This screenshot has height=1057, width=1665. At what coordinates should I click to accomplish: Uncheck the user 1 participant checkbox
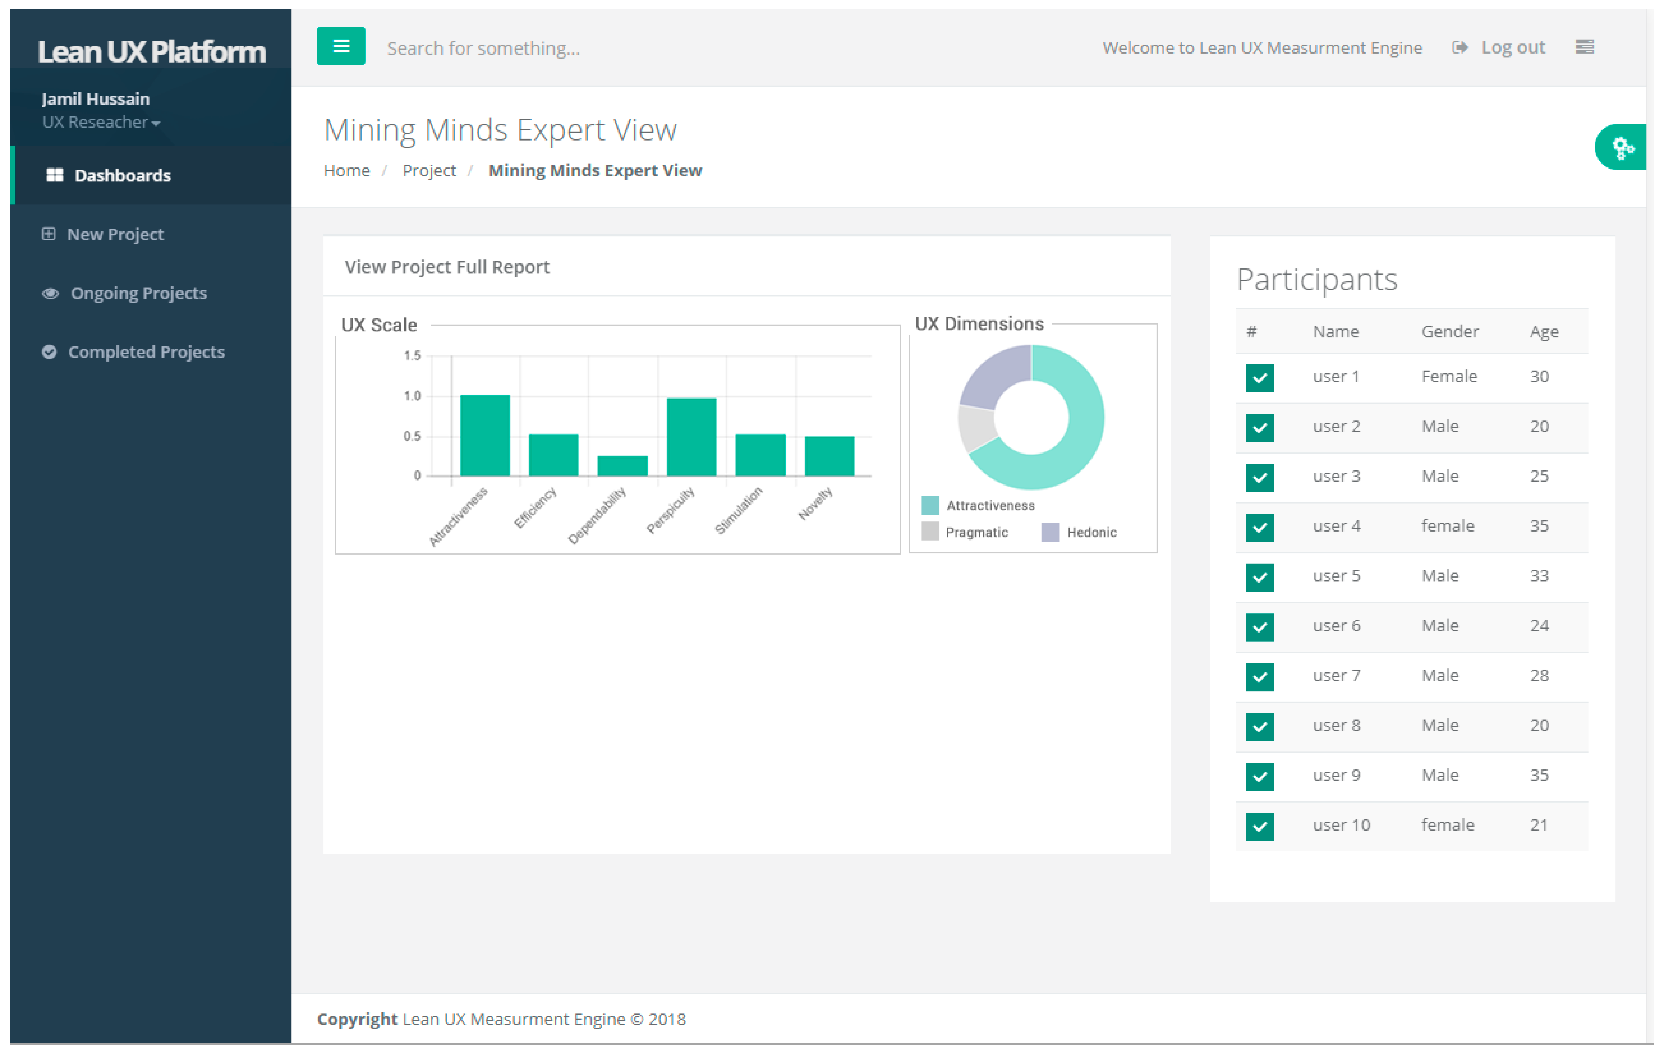(1260, 378)
